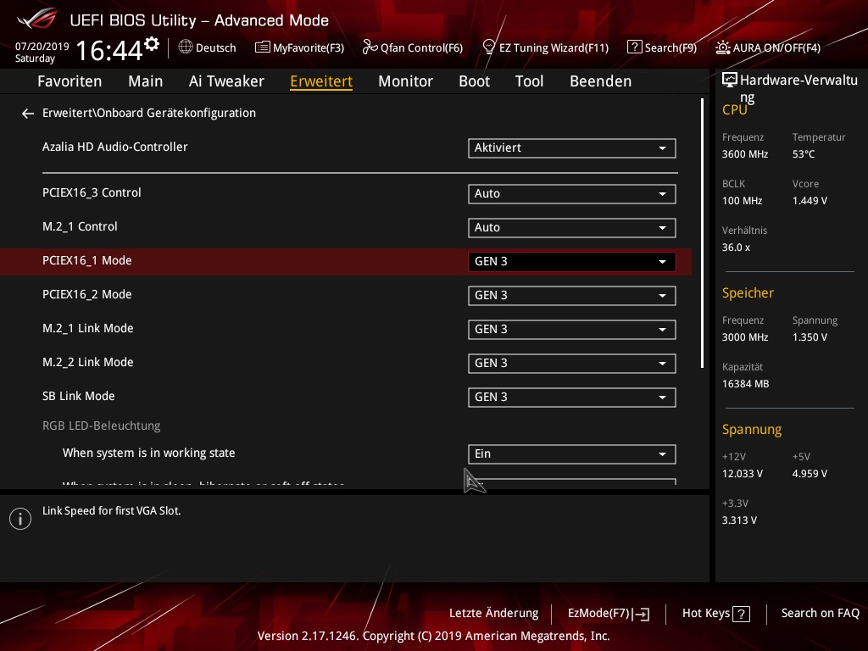Click the back arrow icon
This screenshot has width=868, height=651.
[28, 114]
